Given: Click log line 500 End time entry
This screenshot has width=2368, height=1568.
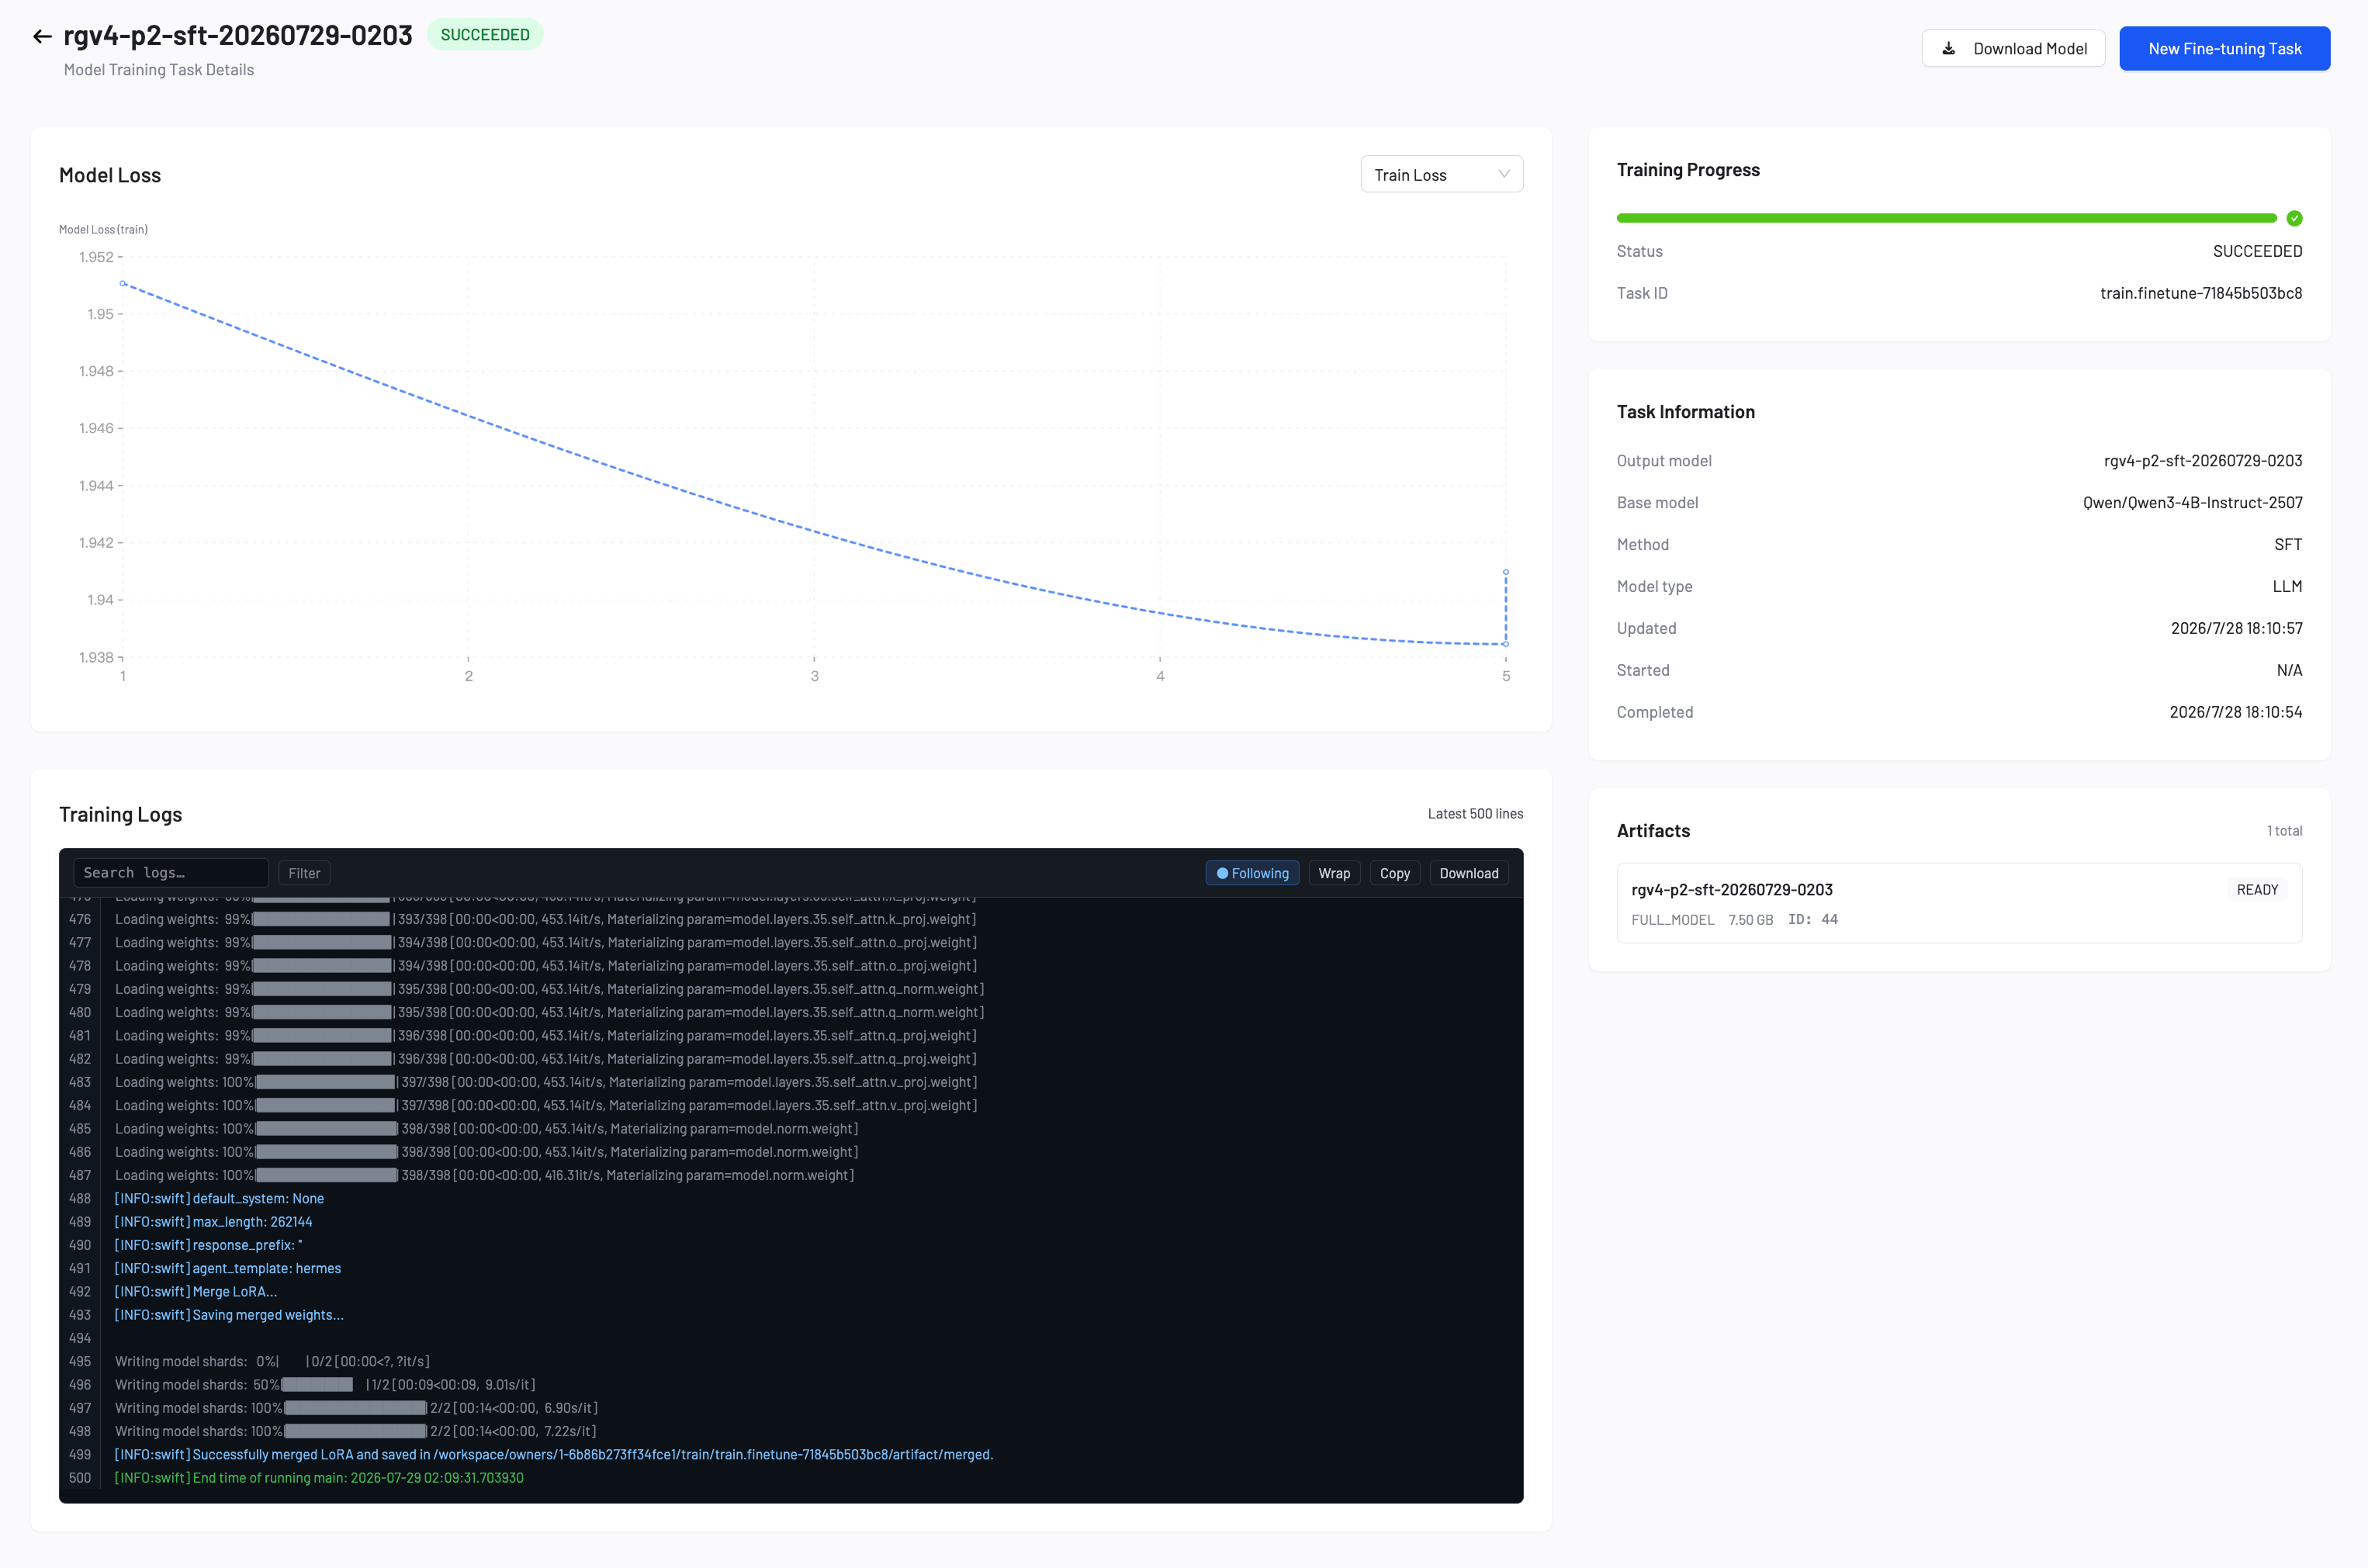Looking at the screenshot, I should [x=319, y=1478].
